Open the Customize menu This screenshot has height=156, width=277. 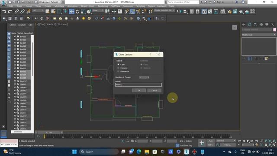(128, 6)
